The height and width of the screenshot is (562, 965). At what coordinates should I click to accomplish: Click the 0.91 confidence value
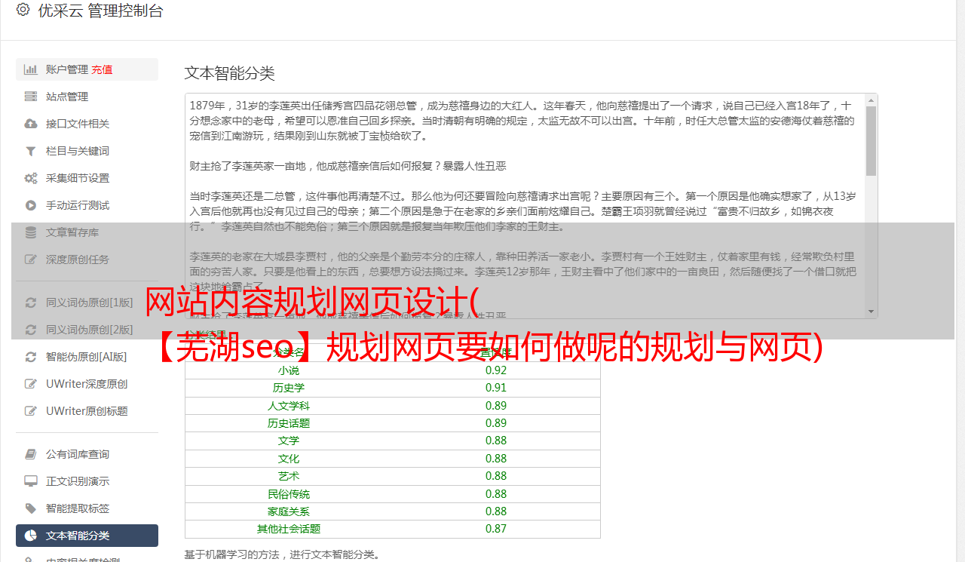(x=496, y=388)
